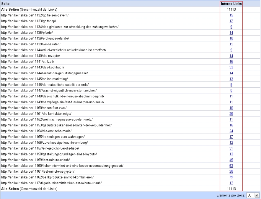
Task: Click the bankprodukte-sinnvoll-kombinieren URL text
Action: 48,177
